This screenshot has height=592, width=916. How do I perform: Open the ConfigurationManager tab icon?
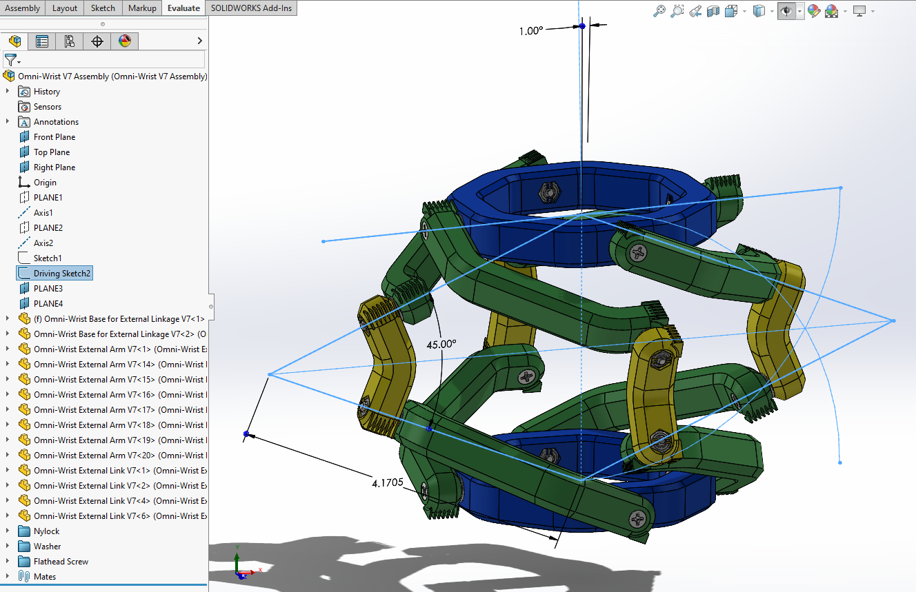click(70, 41)
